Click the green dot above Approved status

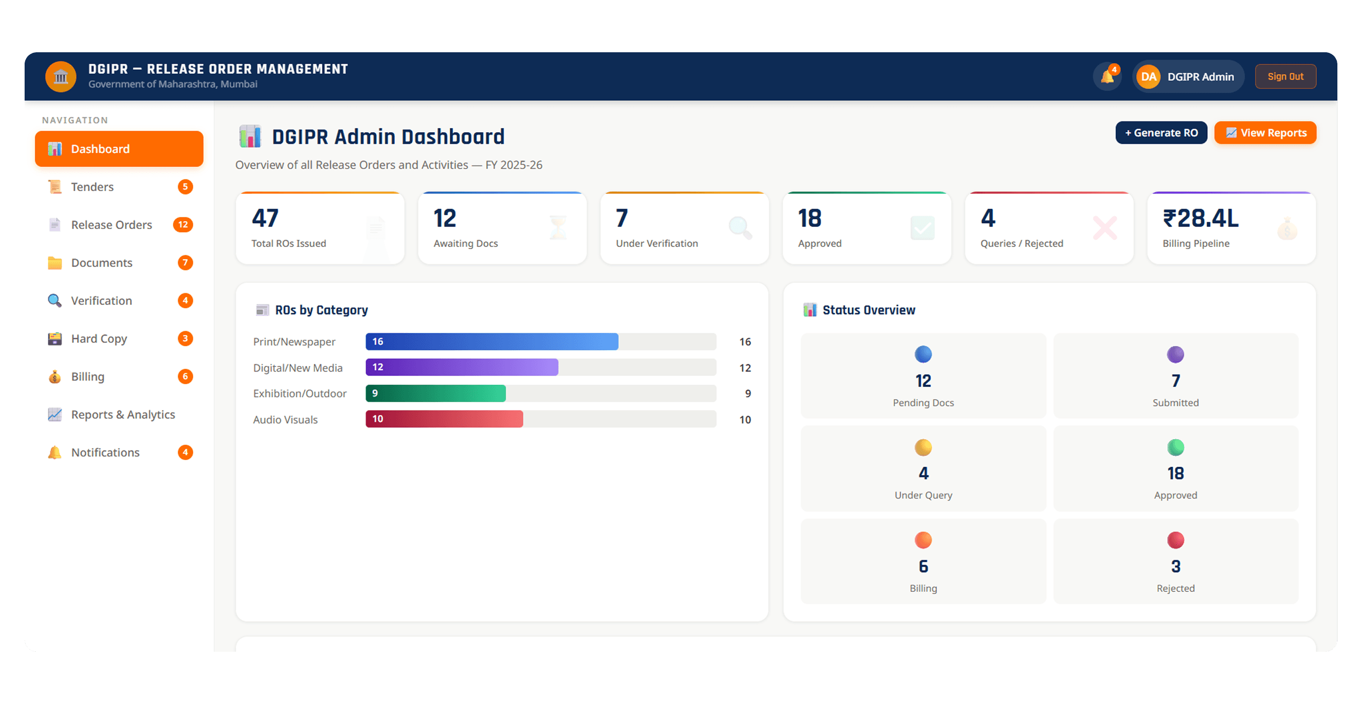click(x=1175, y=447)
